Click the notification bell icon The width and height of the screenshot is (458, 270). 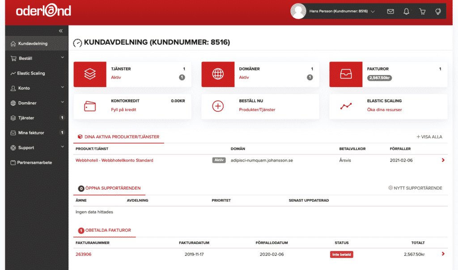pyautogui.click(x=406, y=12)
